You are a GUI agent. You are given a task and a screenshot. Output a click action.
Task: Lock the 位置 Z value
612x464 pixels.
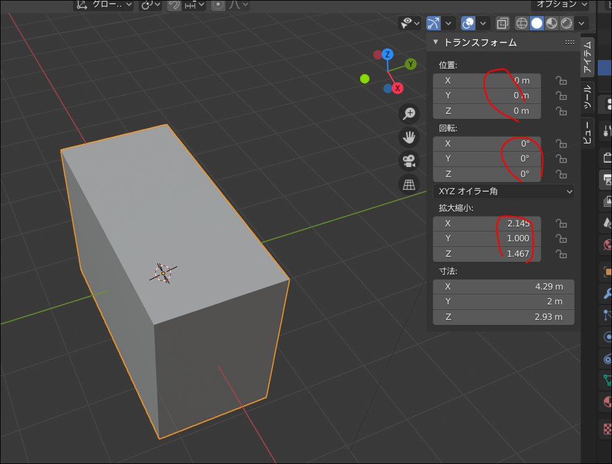[x=561, y=111]
